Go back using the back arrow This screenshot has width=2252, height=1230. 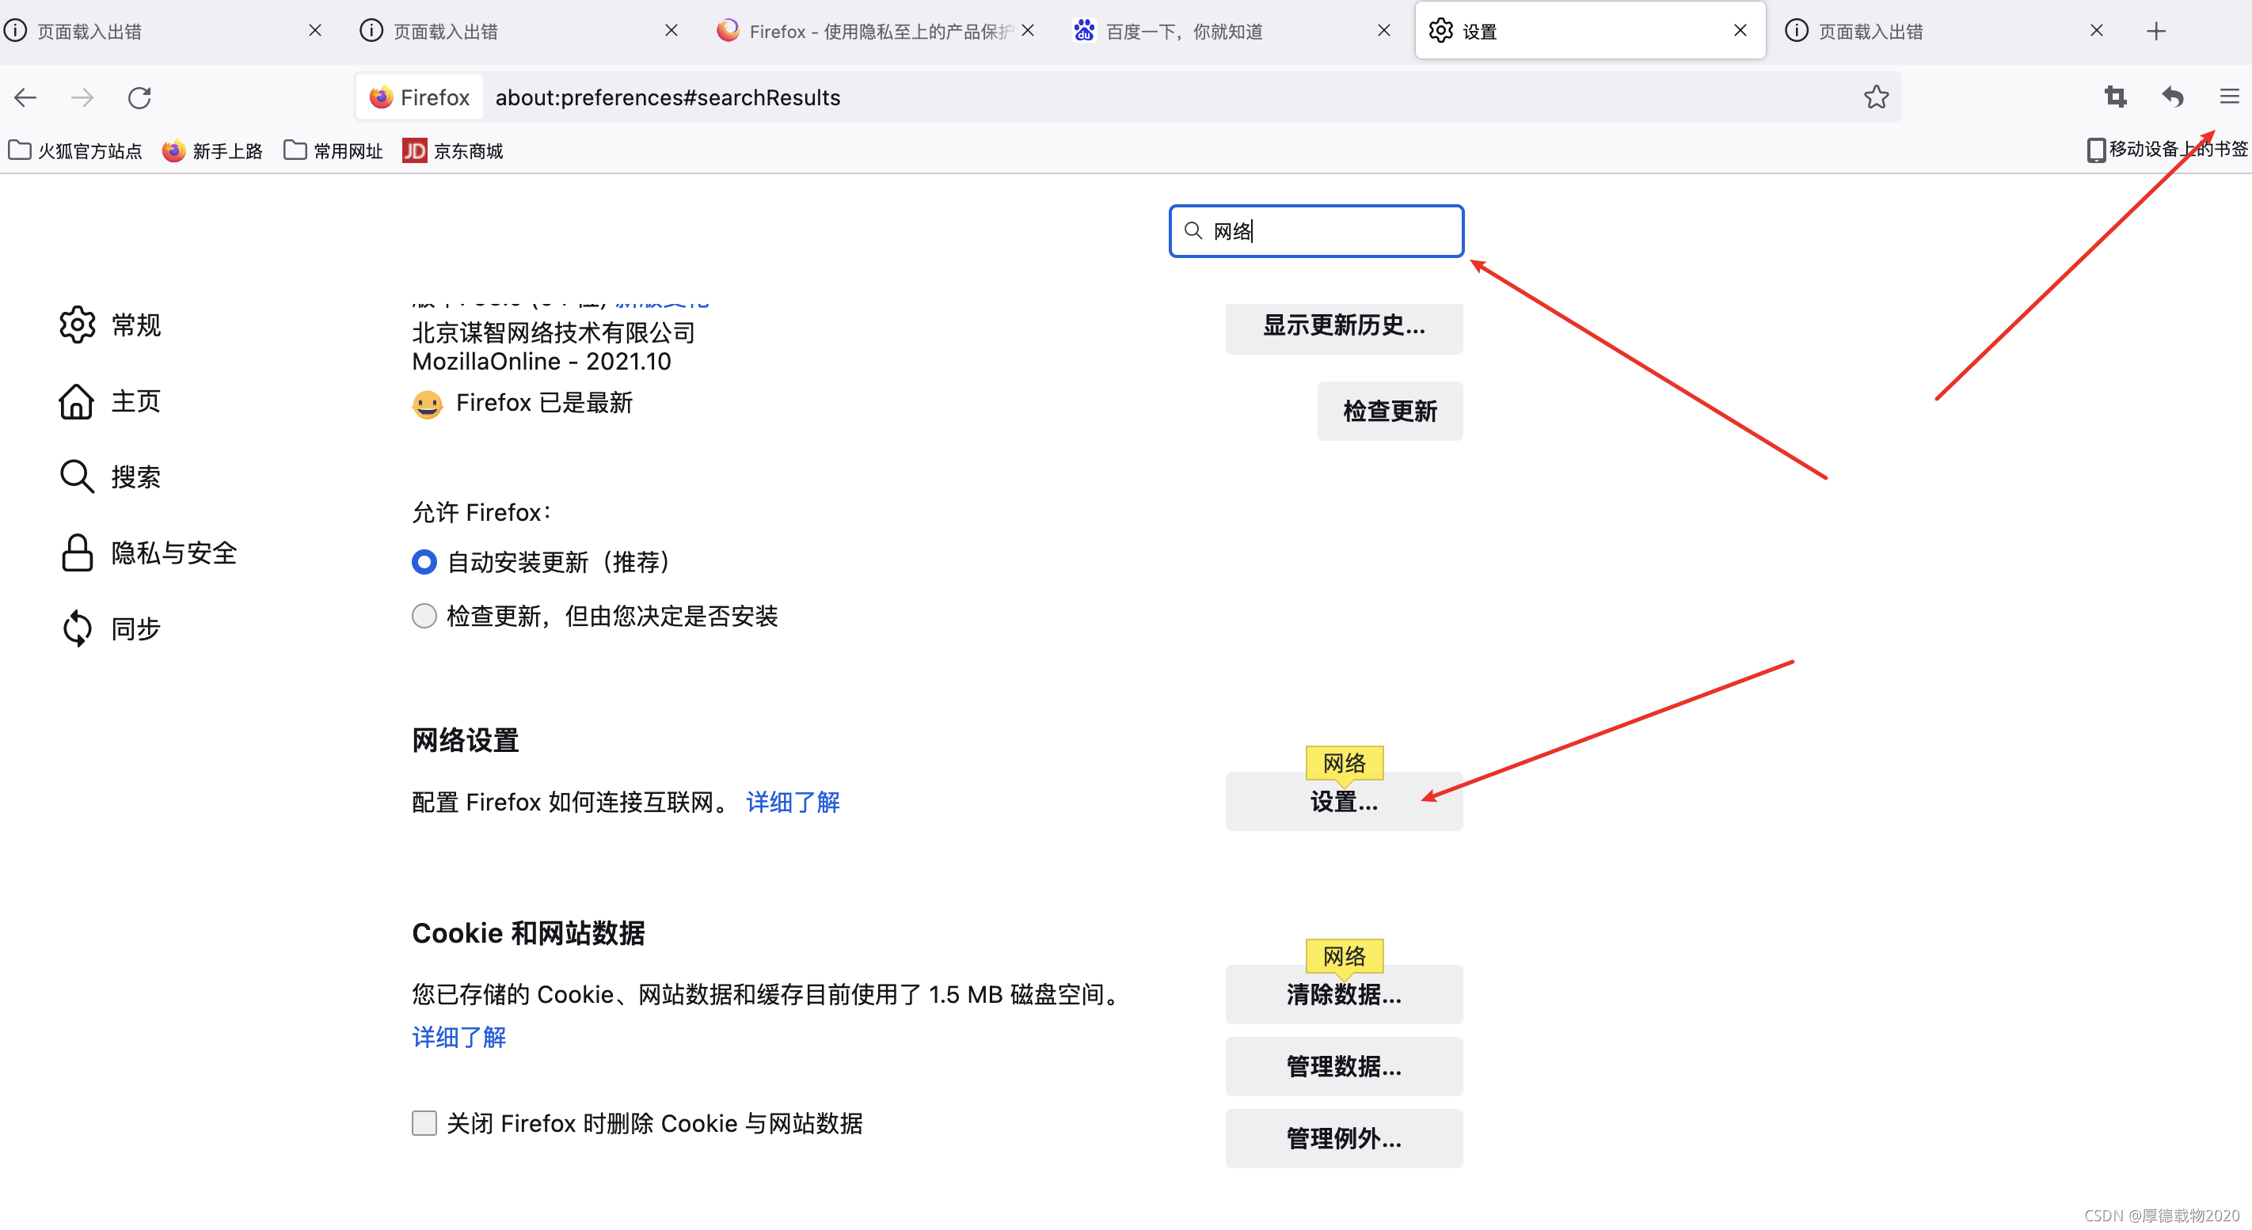tap(25, 97)
